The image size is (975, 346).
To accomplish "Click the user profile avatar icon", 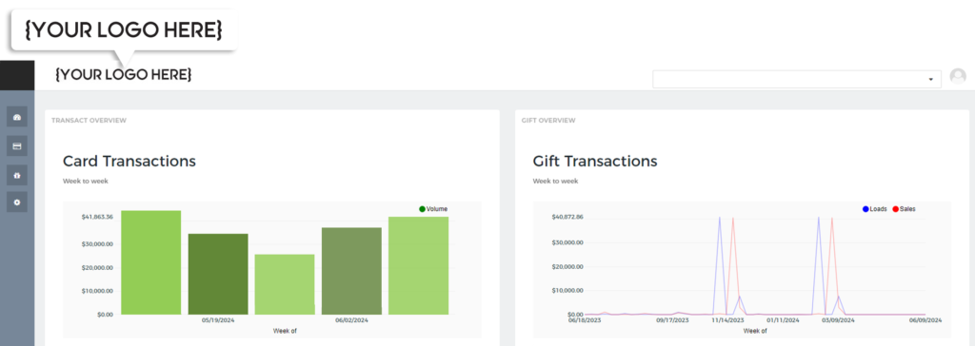I will (x=958, y=76).
